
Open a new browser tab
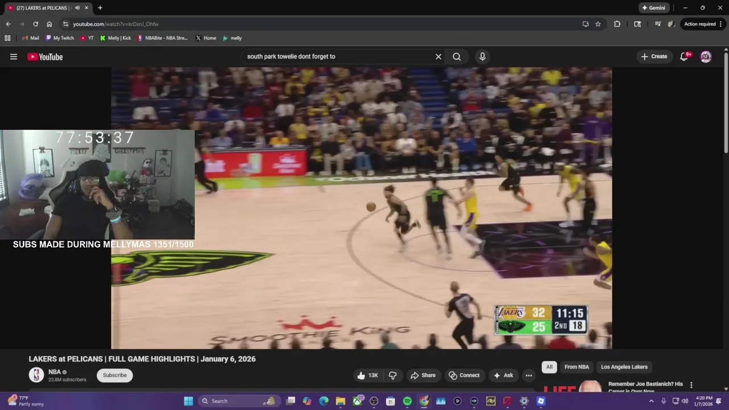click(x=100, y=8)
